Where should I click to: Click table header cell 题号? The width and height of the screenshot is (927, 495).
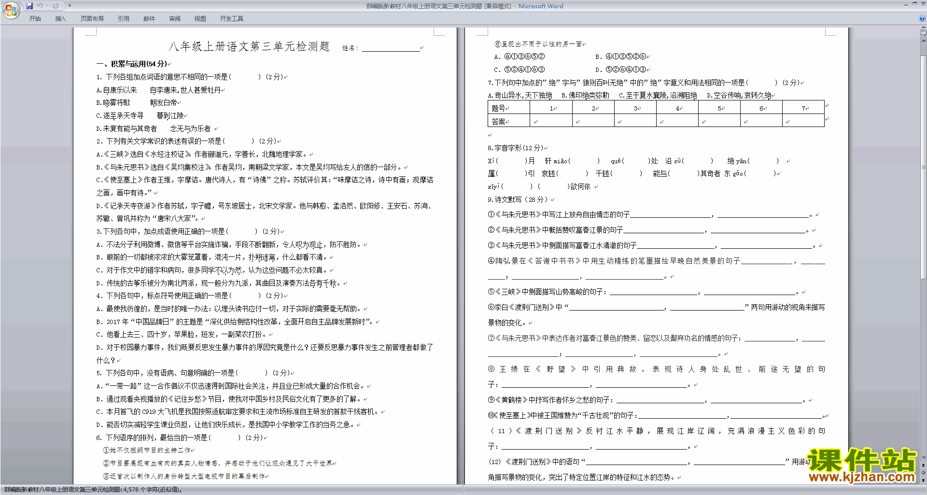[509, 108]
